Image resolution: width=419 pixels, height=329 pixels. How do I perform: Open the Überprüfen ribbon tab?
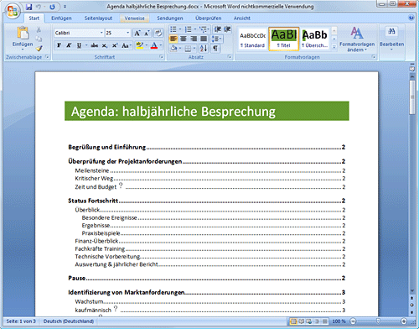208,18
